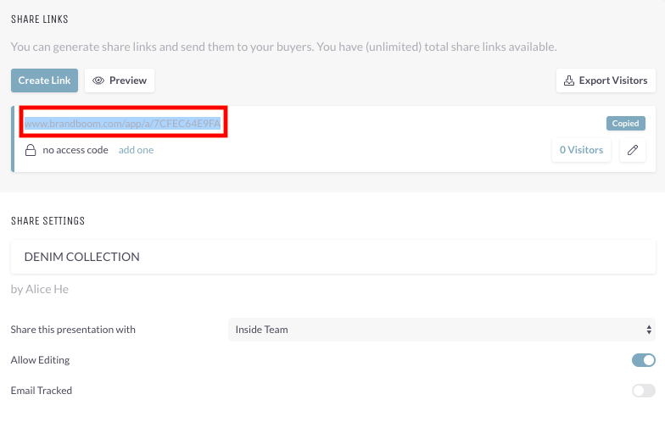Image resolution: width=665 pixels, height=422 pixels.
Task: Click the Create Link button
Action: pyautogui.click(x=44, y=81)
